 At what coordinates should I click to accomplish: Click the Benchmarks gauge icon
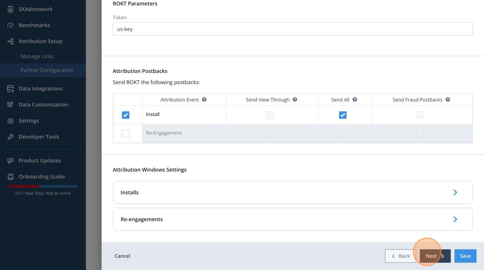(10, 25)
